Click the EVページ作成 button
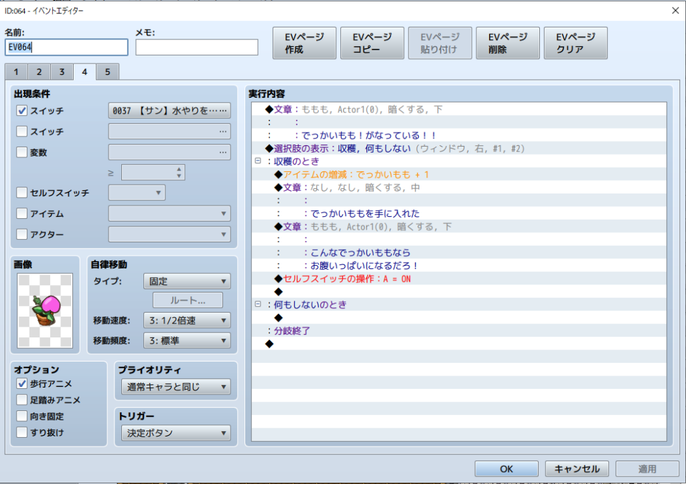This screenshot has width=686, height=484. tap(303, 44)
